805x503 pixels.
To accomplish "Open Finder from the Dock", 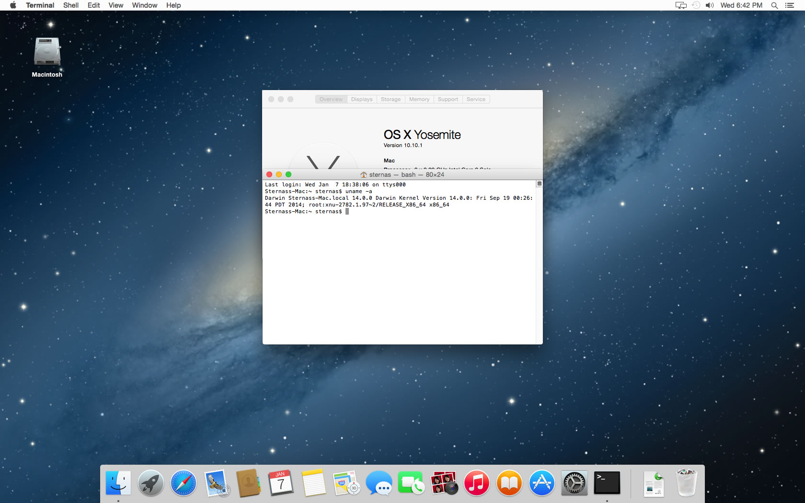I will tap(118, 483).
